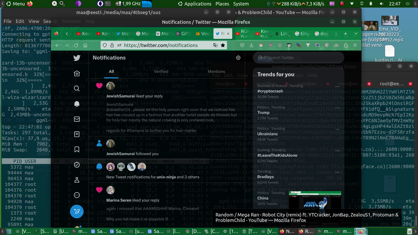Open Bookmarks icon in Twitter sidebar
This screenshot has height=235, width=418.
click(x=77, y=149)
